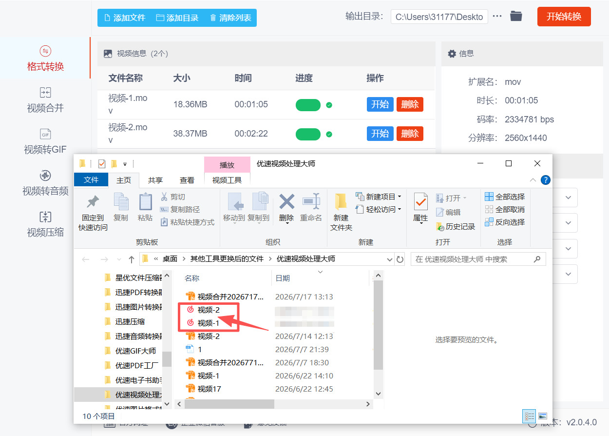Open 视频合并 in the sidebar
The height and width of the screenshot is (436, 609).
tap(45, 100)
